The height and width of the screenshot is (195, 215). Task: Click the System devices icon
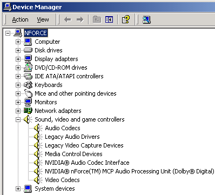[28, 189]
